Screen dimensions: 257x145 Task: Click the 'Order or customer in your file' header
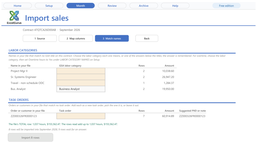[x=28, y=111]
